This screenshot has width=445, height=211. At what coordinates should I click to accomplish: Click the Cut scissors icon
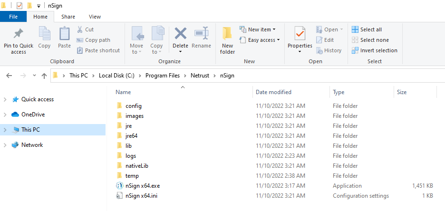80,29
